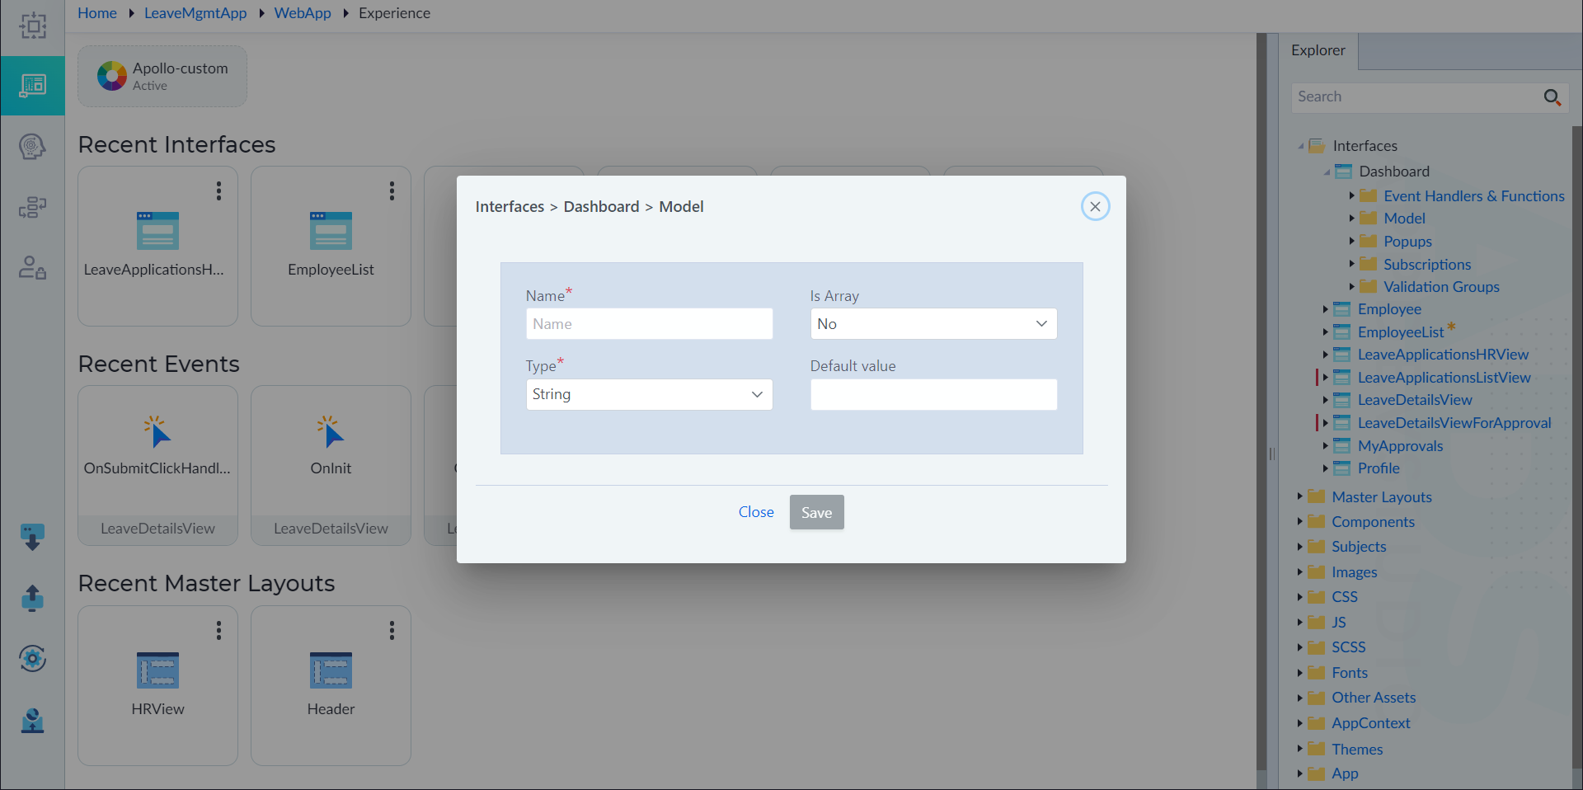This screenshot has width=1583, height=790.
Task: Click the Home breadcrumb link
Action: pos(97,13)
